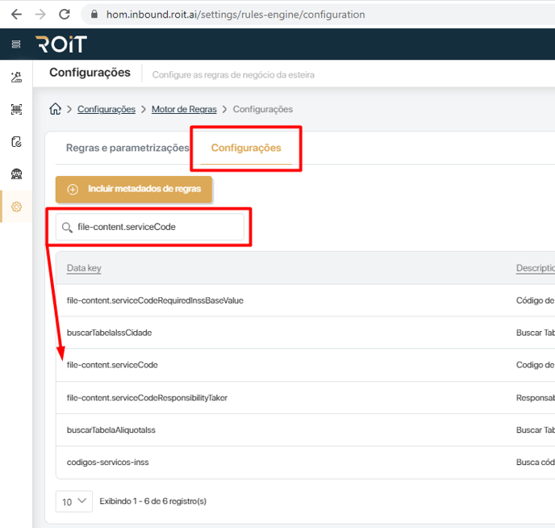Focus the search field with file-content.serviceCode
Screen dimensions: 555x528
[150, 227]
